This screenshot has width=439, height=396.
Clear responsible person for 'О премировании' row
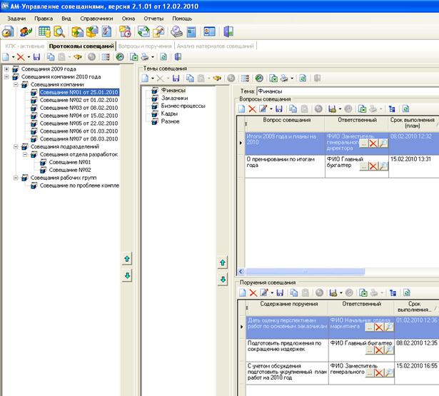[x=373, y=166]
